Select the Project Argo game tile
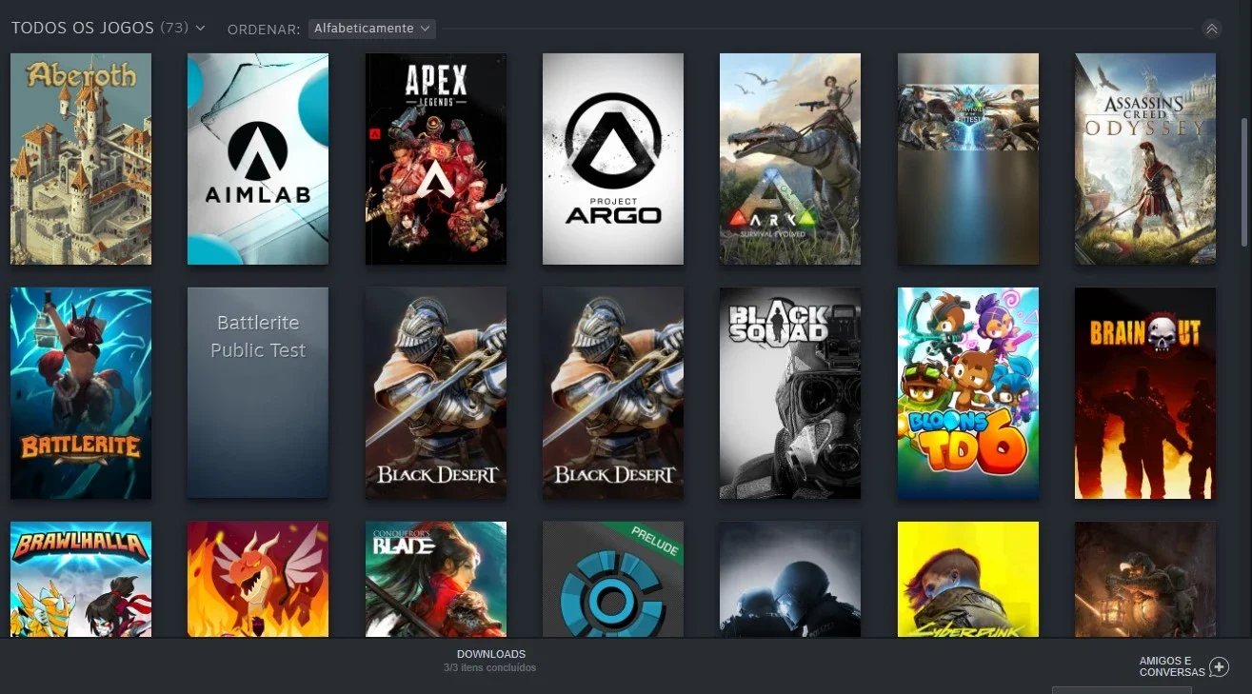Image resolution: width=1252 pixels, height=694 pixels. 613,159
